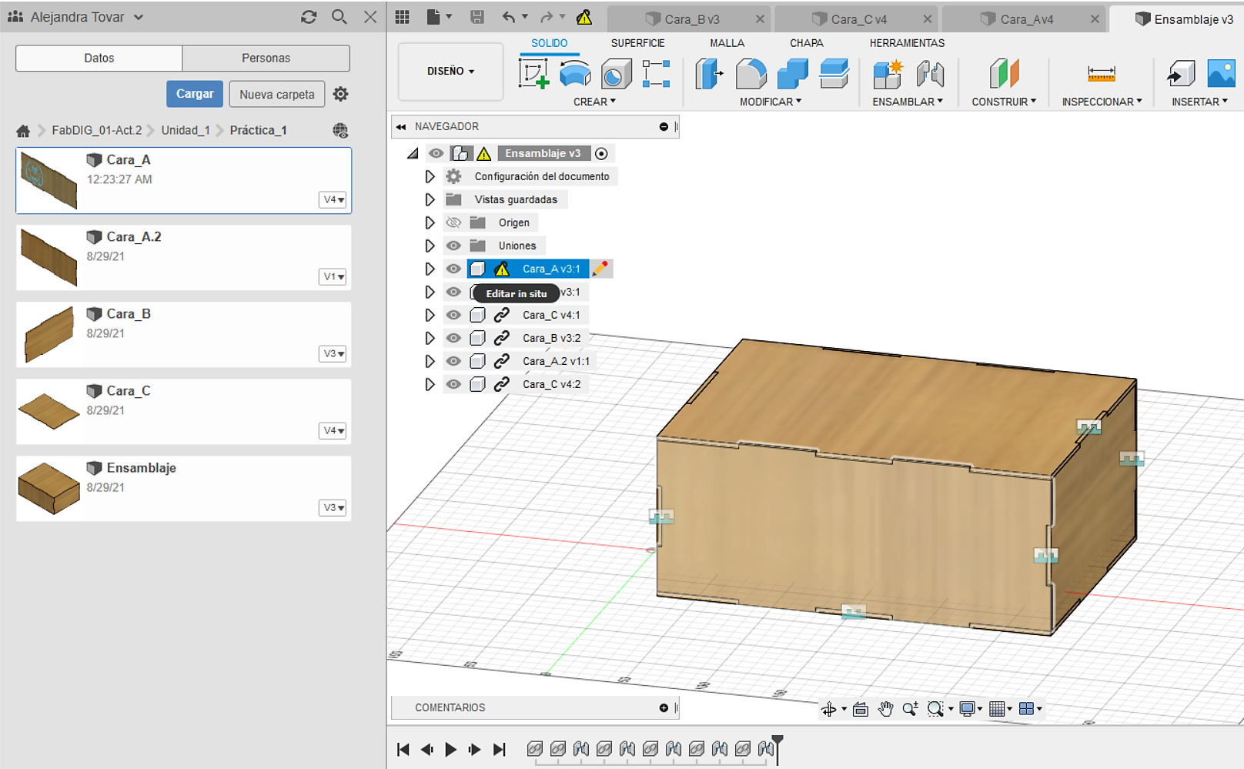This screenshot has height=769, width=1244.
Task: Hide the Cara_B v3:2 component
Action: [453, 338]
